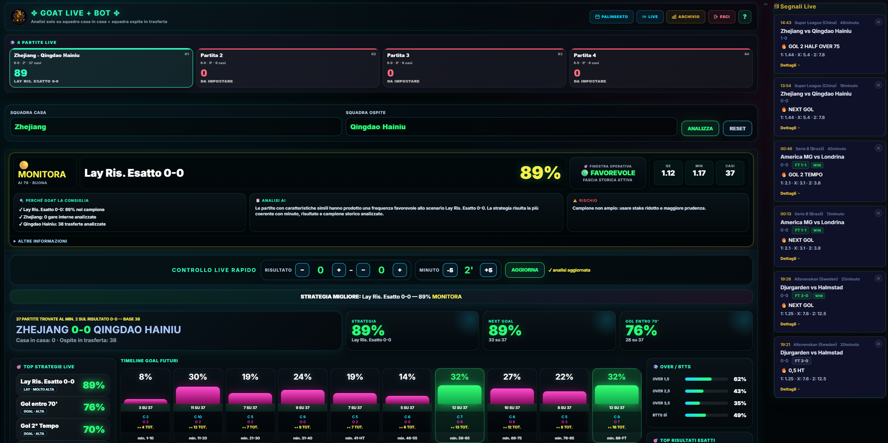The height and width of the screenshot is (443, 888).
Task: Expand Dettagli for 0,5 HT signal
Action: 790,389
